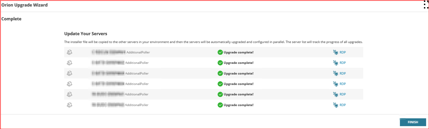The image size is (429, 129).
Task: Click the server icon of the last row
Action: click(x=69, y=105)
